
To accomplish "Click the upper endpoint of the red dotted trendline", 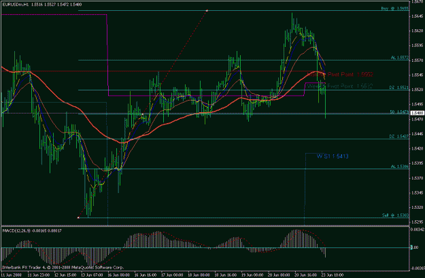I will (x=207, y=11).
